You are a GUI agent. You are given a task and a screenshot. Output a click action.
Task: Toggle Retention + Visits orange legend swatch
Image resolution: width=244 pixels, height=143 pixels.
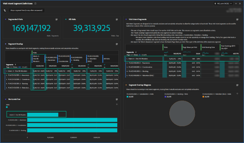click(x=203, y=97)
